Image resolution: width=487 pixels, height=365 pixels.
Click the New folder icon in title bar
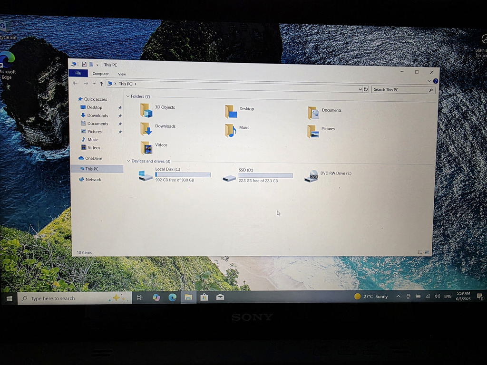point(91,65)
